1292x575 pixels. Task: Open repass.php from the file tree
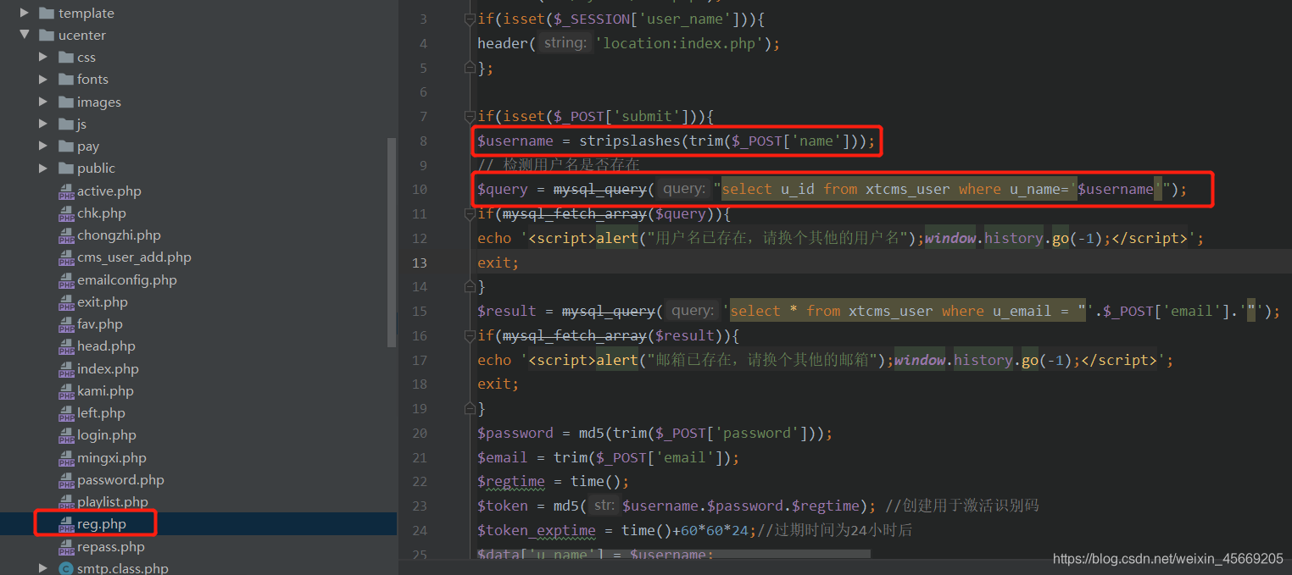pyautogui.click(x=111, y=547)
